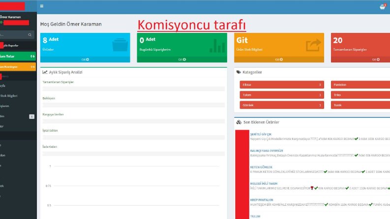The image size is (390, 219).
Task: Open the Triko category
Action: point(360,95)
